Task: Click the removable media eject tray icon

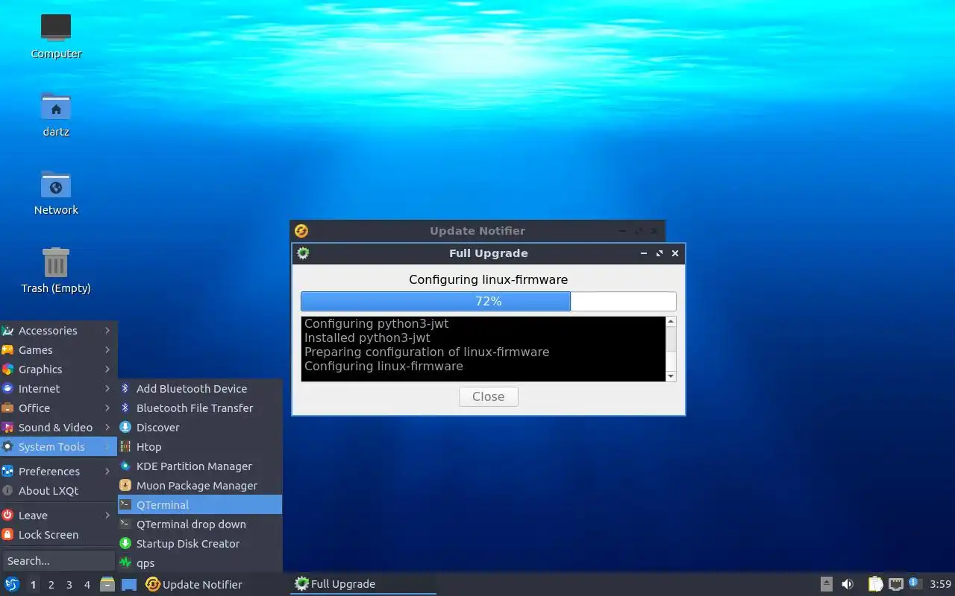Action: [827, 584]
